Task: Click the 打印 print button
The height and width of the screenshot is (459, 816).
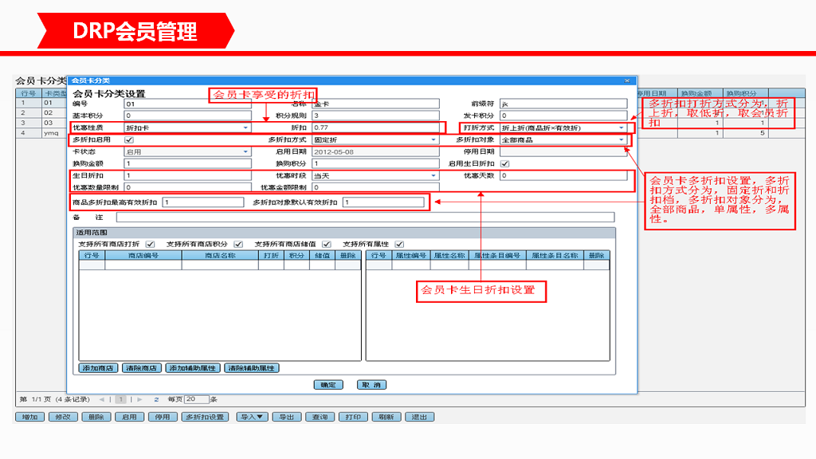Action: click(x=352, y=416)
